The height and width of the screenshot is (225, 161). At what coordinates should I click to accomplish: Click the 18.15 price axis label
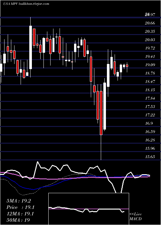pos(150,90)
